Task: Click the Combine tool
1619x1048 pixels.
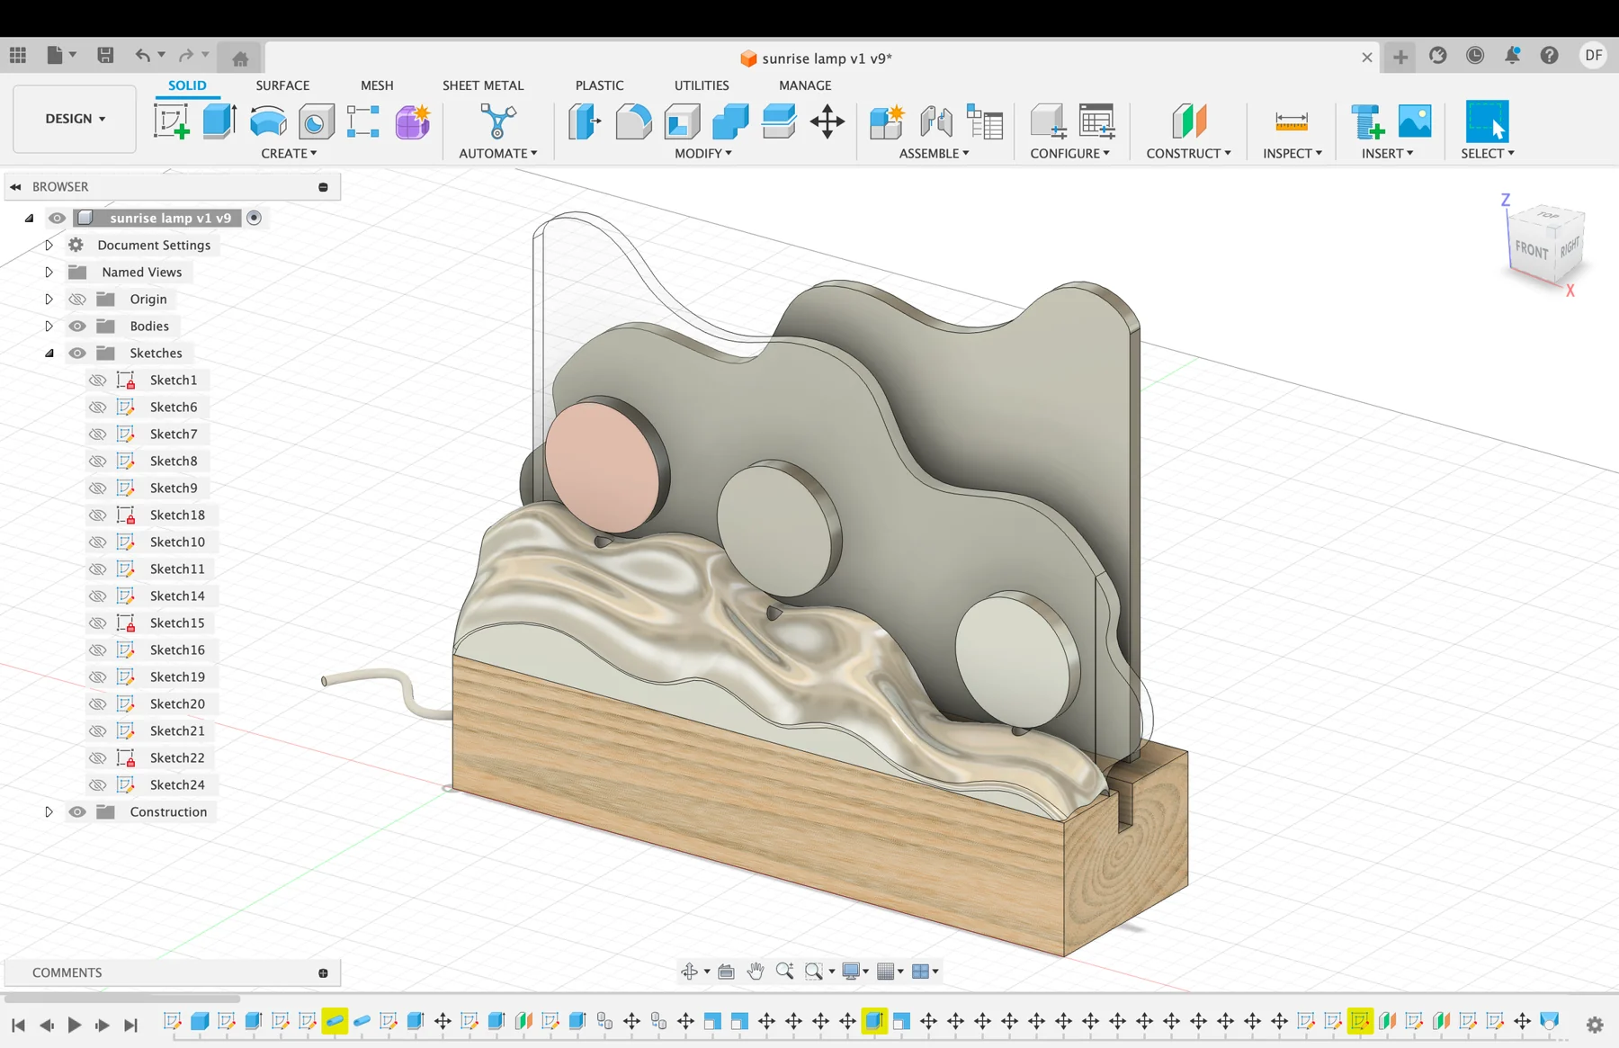Action: tap(730, 121)
